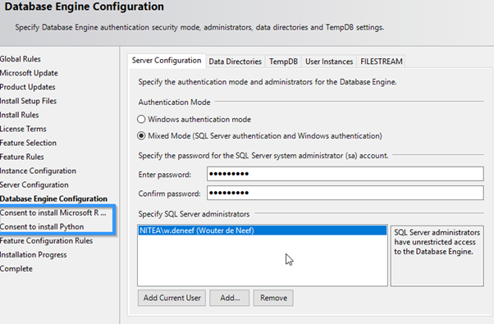This screenshot has height=324, width=494.
Task: Go to Install Rules step
Action: 20,115
